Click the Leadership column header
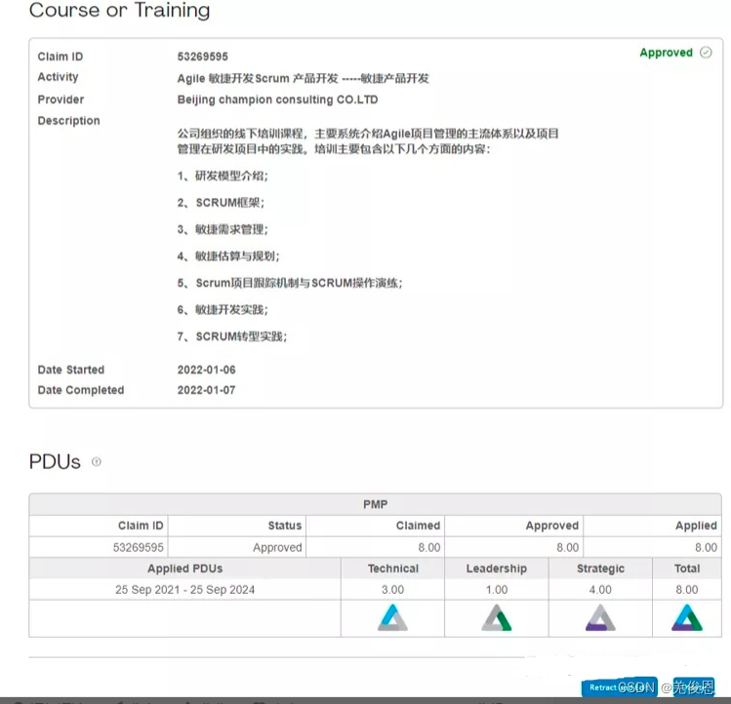 pyautogui.click(x=497, y=568)
